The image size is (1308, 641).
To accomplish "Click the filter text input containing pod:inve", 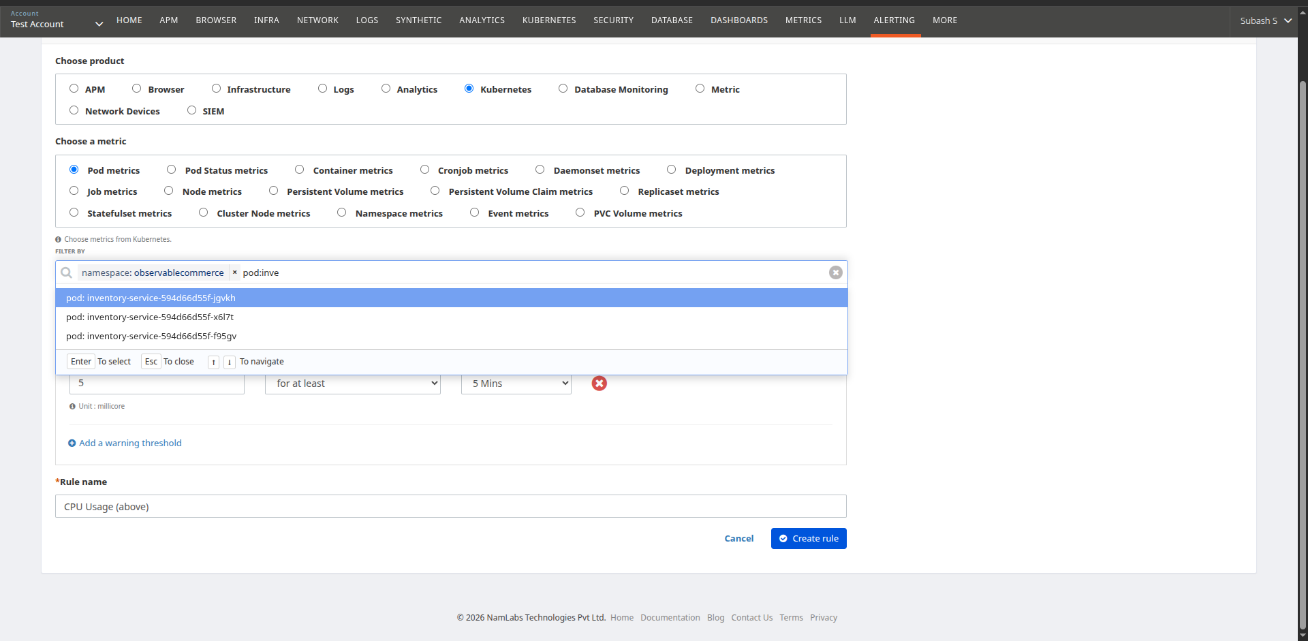I will tap(533, 272).
